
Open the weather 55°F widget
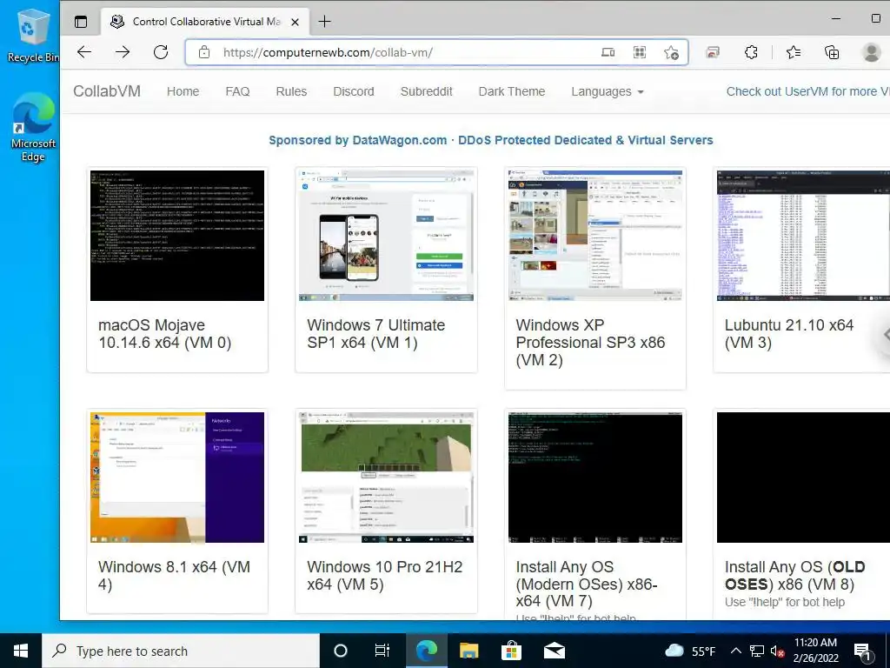[x=689, y=651]
